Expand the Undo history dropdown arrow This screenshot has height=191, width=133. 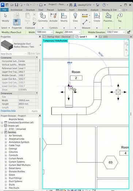point(31,5)
